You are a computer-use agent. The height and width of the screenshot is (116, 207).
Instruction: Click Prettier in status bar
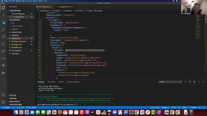193,108
